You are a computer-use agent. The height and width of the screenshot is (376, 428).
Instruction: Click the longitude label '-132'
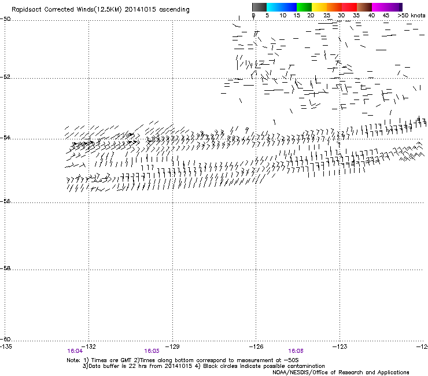click(x=88, y=346)
